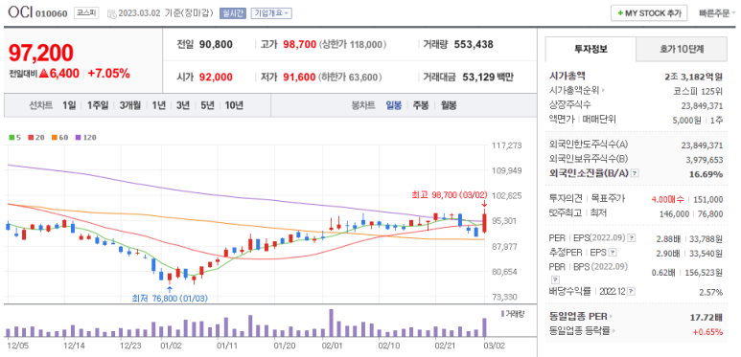
Task: Click the 동일업종 PER value 17.72배
Action: click(707, 317)
